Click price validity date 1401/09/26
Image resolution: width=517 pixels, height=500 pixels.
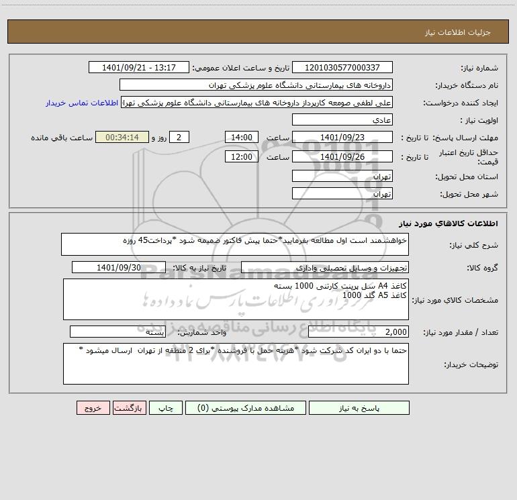[342, 156]
